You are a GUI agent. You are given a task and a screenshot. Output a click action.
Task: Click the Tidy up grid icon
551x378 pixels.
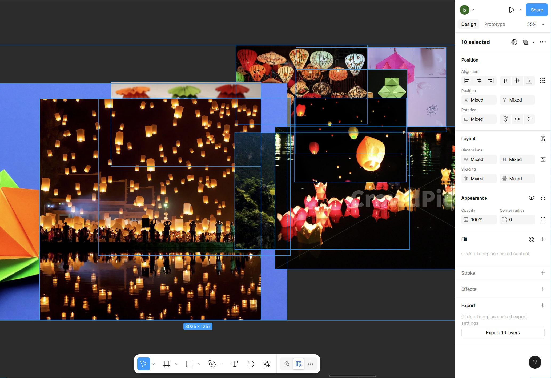point(543,81)
